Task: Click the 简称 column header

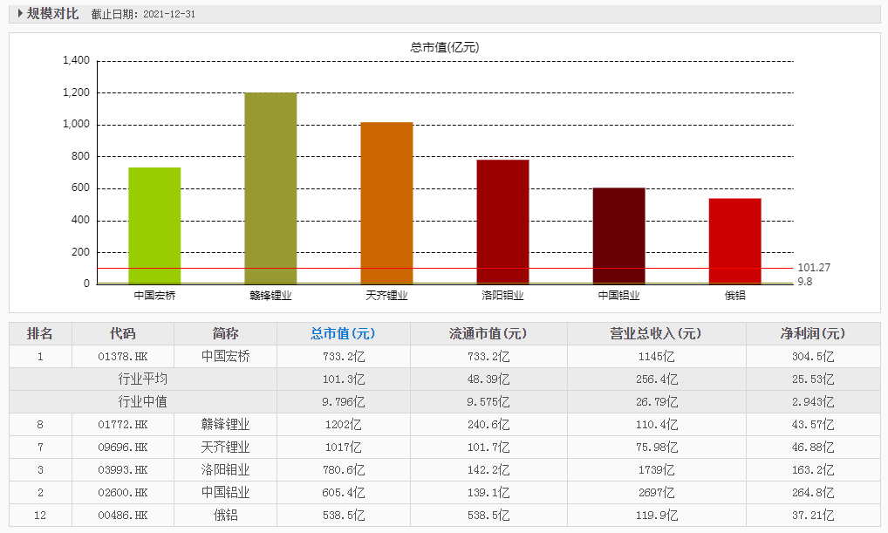Action: pyautogui.click(x=225, y=333)
